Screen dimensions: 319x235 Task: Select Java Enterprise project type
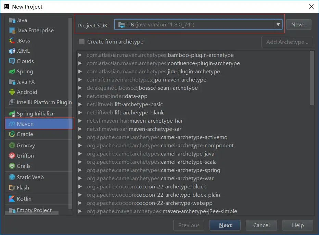35,30
